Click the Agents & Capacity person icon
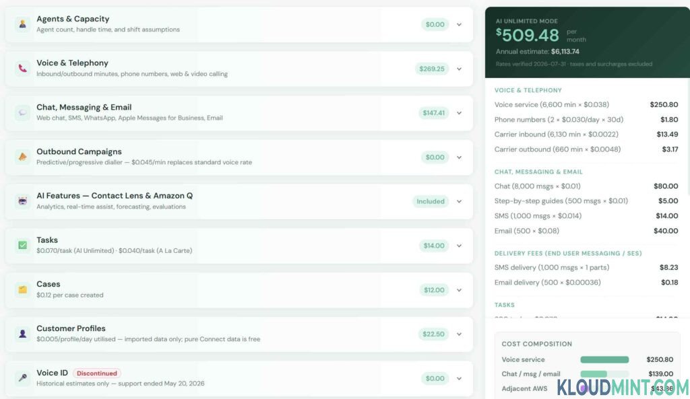The width and height of the screenshot is (690, 399). pyautogui.click(x=22, y=24)
